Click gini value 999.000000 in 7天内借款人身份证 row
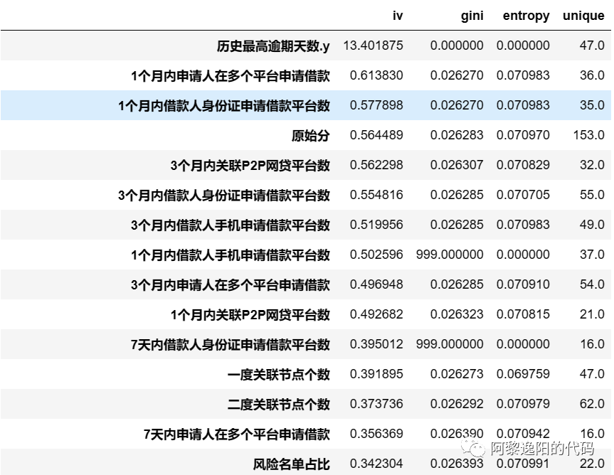The width and height of the screenshot is (614, 475). [x=450, y=344]
